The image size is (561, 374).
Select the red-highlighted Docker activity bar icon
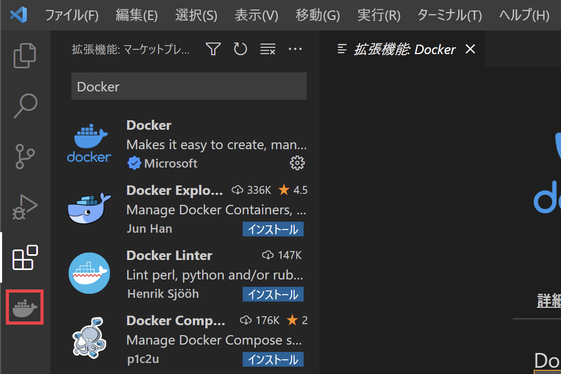[24, 306]
